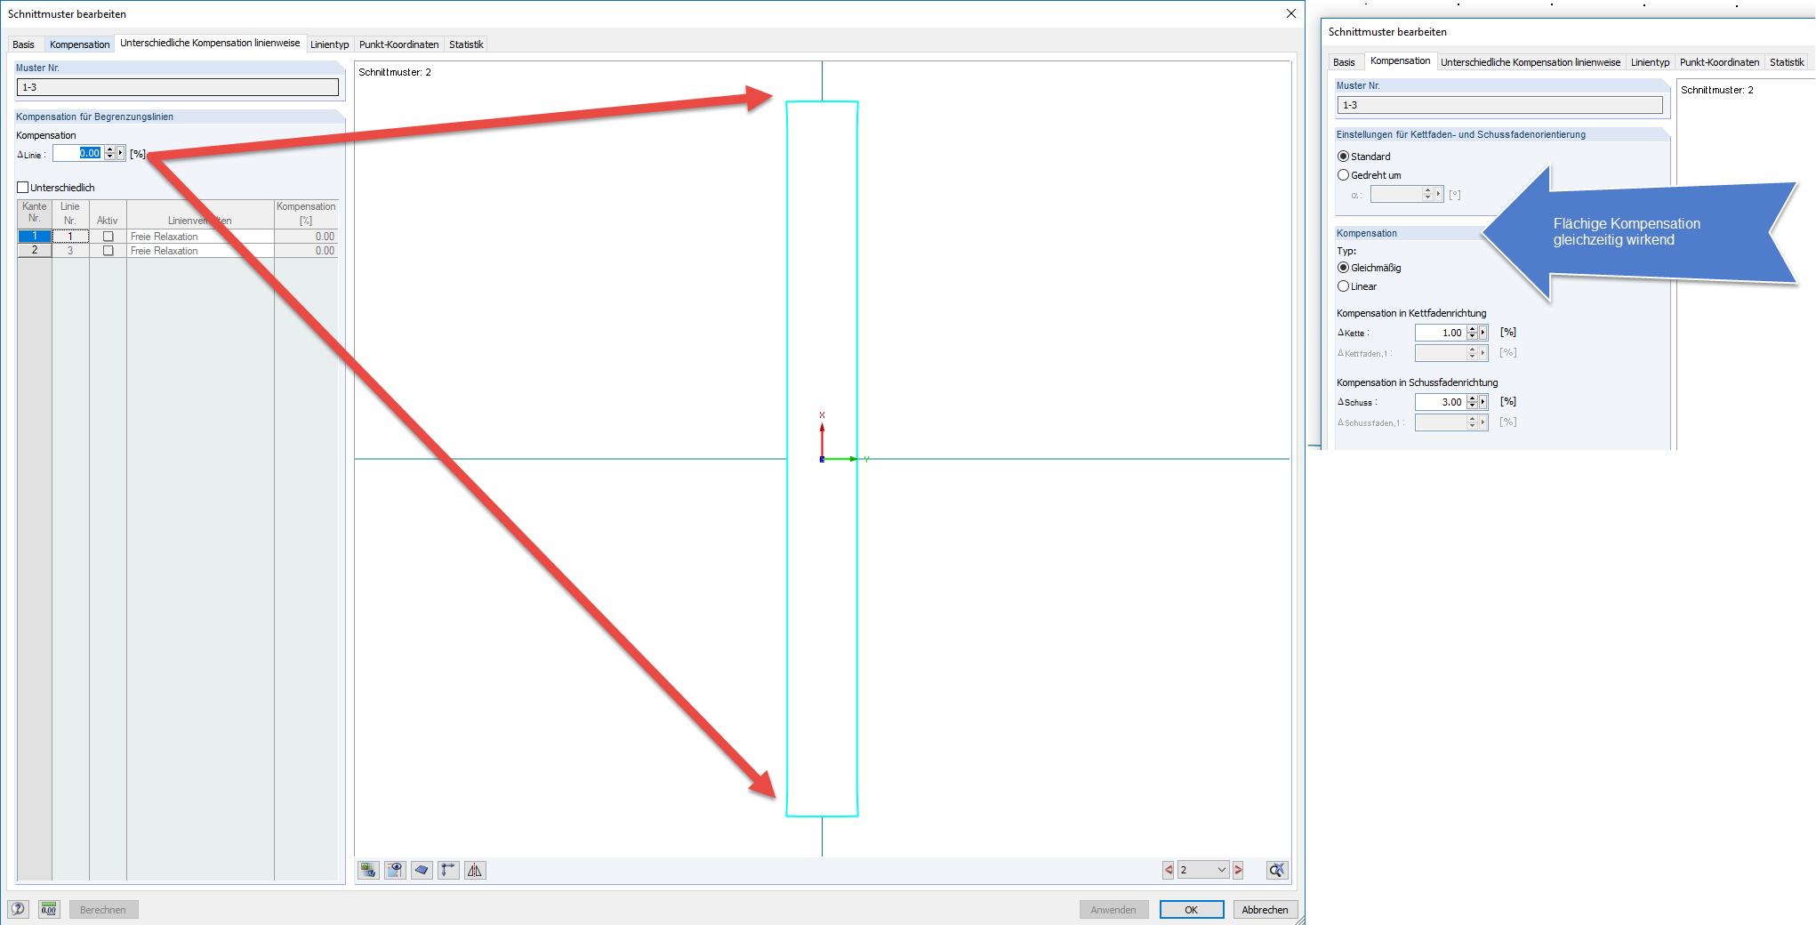Viewport: 1816px width, 925px height.
Task: Click the ΔKette value field 1.00
Action: [1441, 333]
